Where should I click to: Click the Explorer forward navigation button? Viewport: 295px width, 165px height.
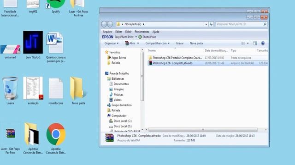click(x=110, y=24)
